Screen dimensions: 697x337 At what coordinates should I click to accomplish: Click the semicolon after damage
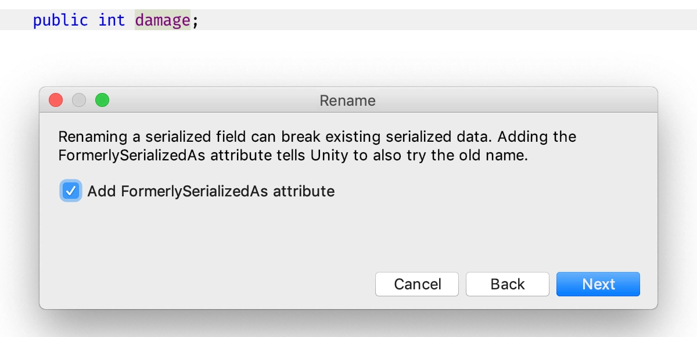(195, 21)
